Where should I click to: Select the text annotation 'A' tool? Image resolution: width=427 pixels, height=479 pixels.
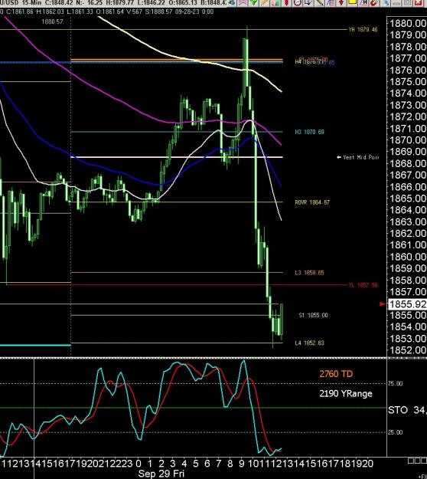click(x=363, y=3)
